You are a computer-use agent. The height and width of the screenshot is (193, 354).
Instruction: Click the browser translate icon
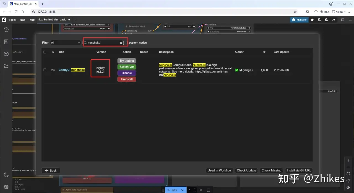coord(325,12)
